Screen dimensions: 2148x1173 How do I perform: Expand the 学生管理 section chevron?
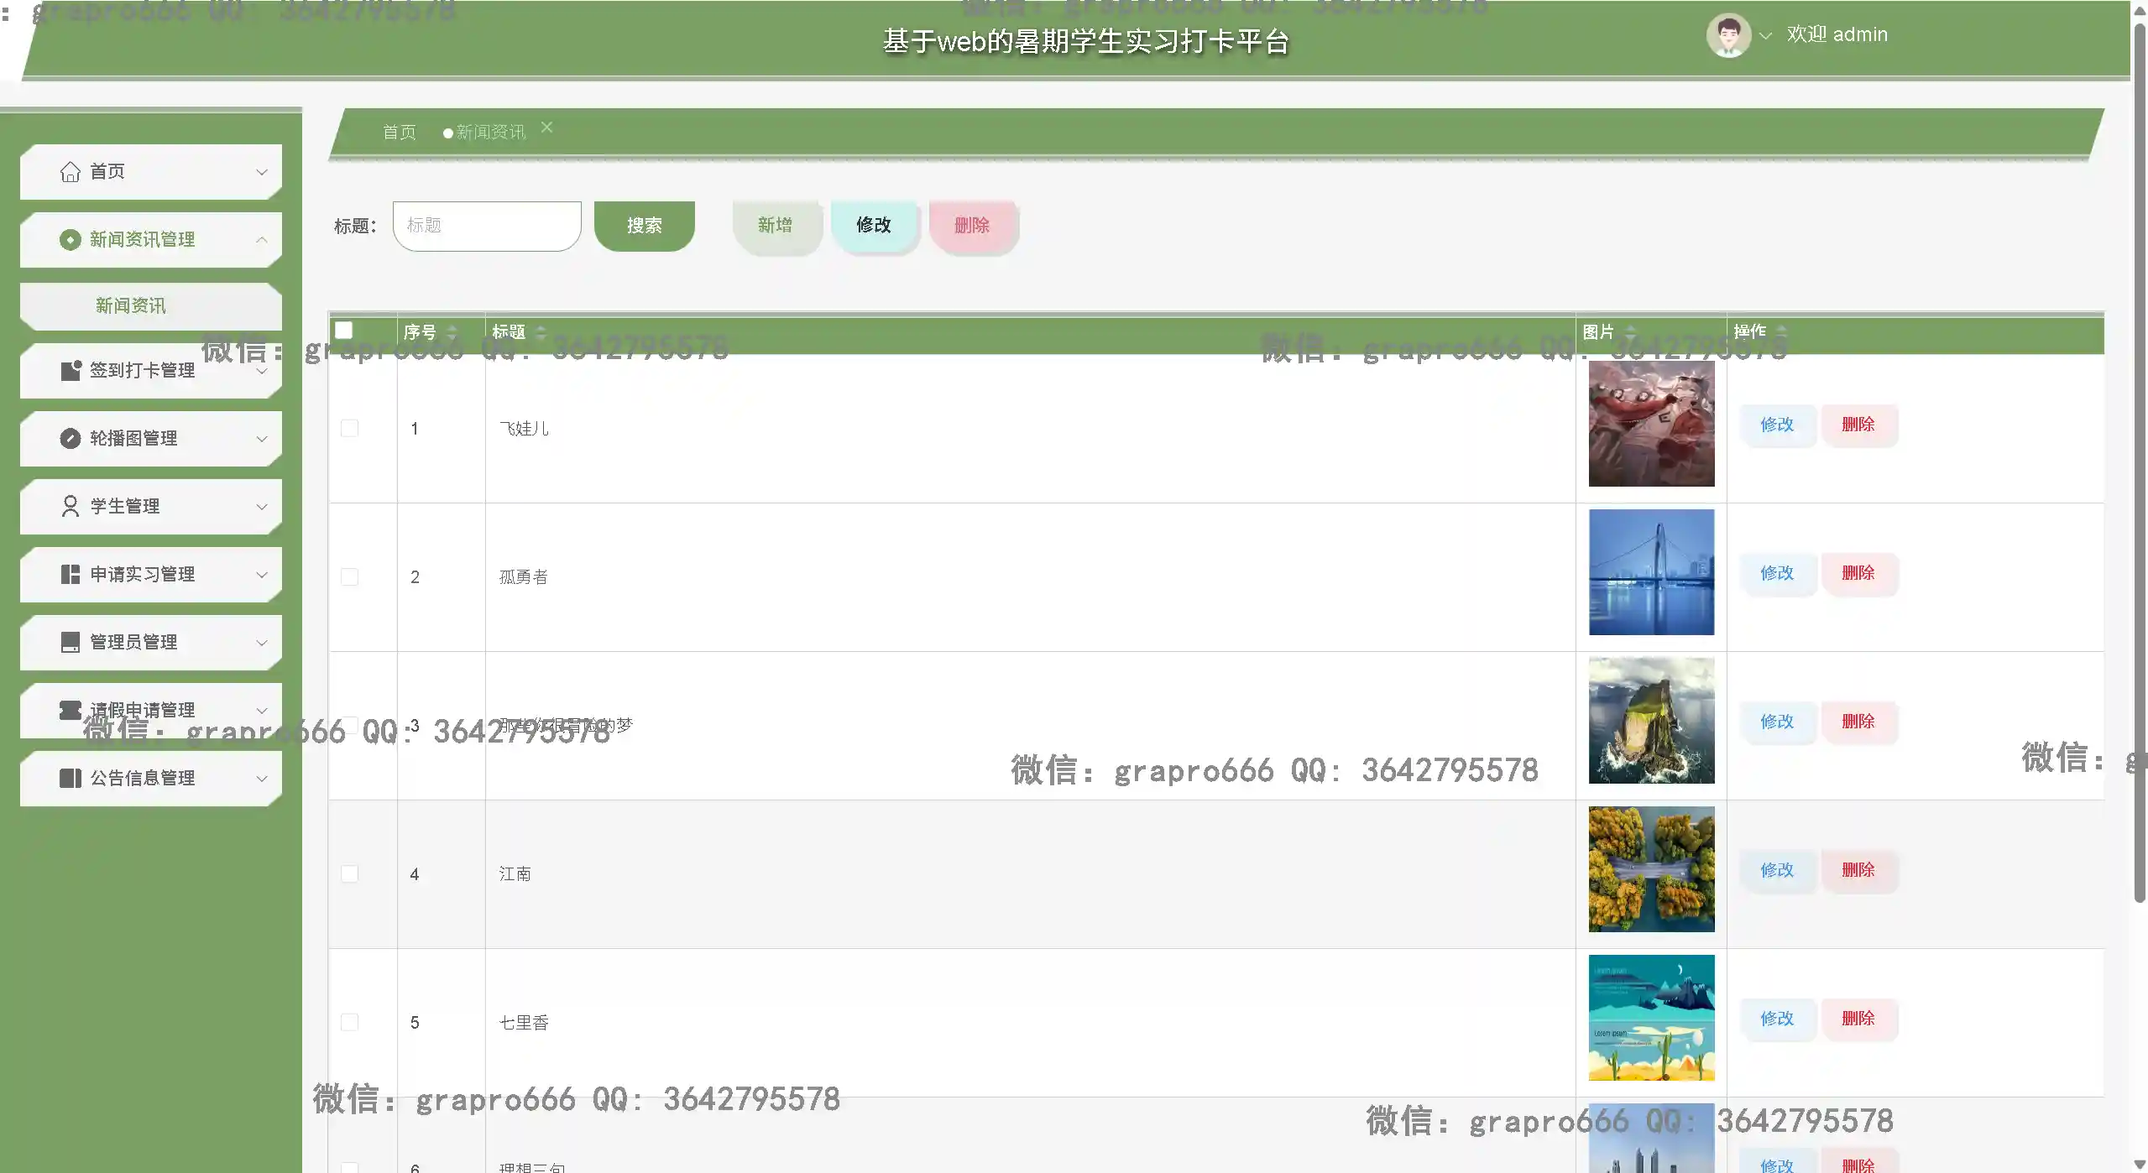[x=261, y=506]
